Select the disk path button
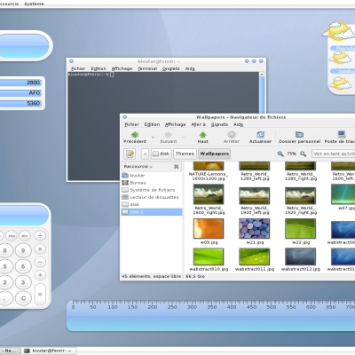This screenshot has height=355, width=355. pos(161,154)
